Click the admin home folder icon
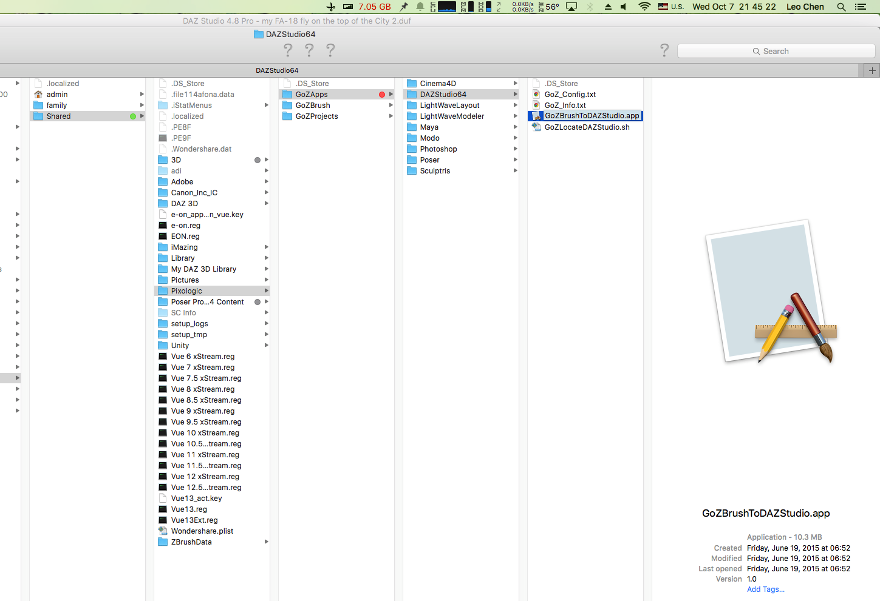 [x=38, y=94]
